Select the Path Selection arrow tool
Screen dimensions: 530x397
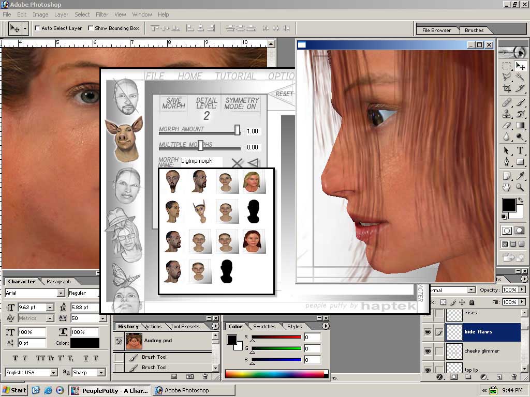click(506, 150)
